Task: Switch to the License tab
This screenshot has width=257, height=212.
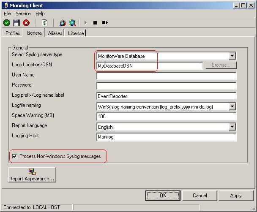Action: [x=76, y=33]
